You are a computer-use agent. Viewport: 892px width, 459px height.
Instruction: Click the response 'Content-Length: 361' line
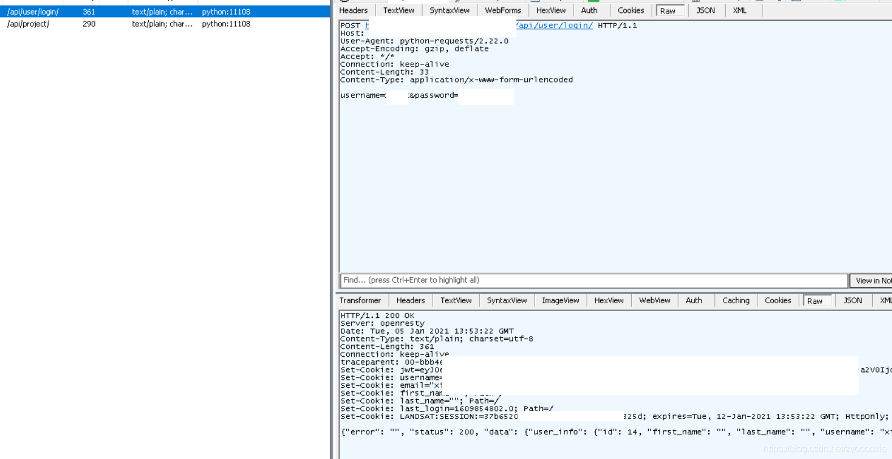[x=387, y=347]
